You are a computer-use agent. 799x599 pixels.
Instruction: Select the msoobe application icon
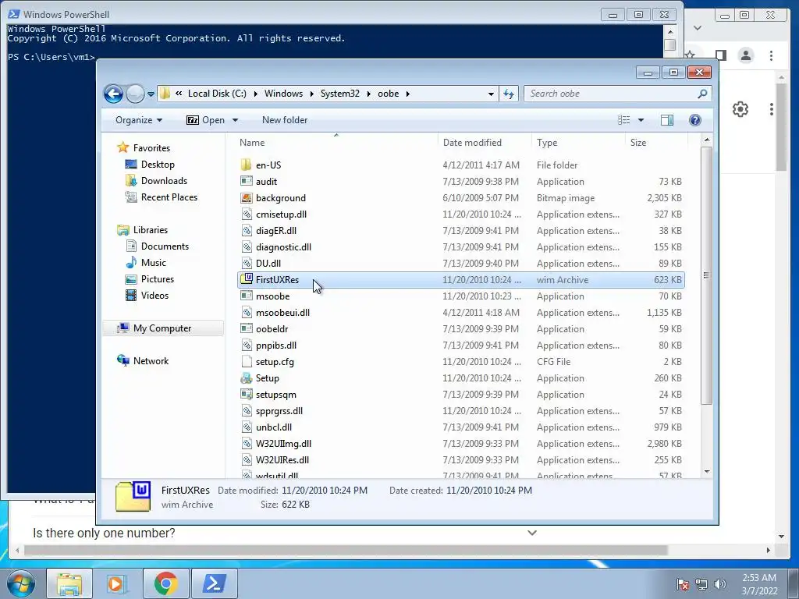coord(247,296)
